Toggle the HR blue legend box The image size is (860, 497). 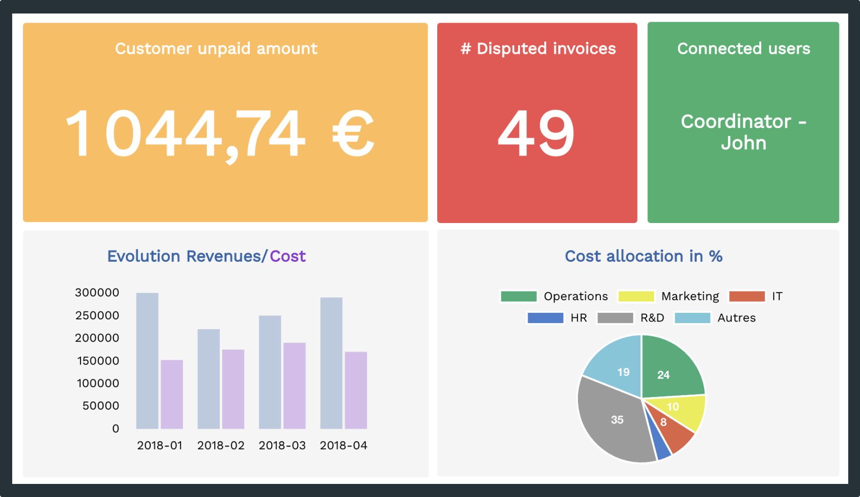(545, 318)
